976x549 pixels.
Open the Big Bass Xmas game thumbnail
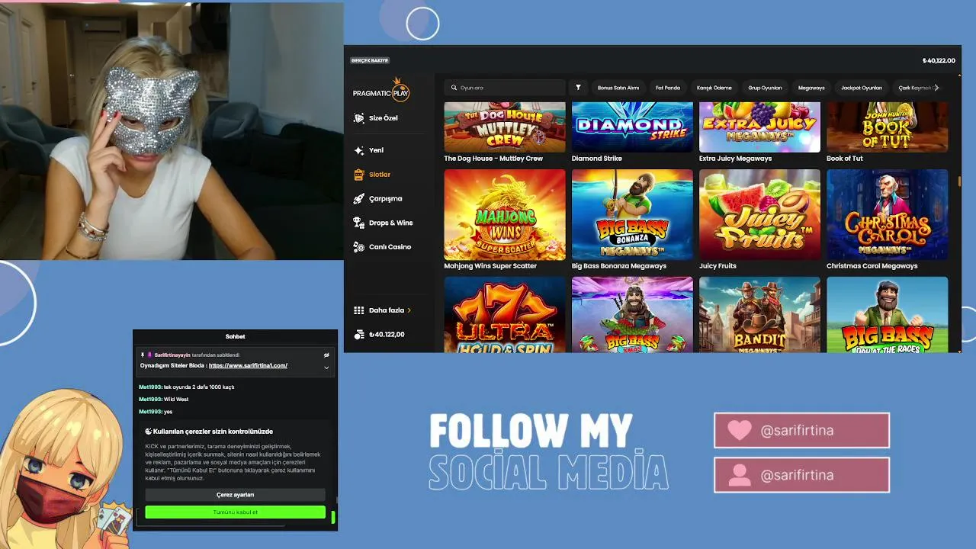632,314
